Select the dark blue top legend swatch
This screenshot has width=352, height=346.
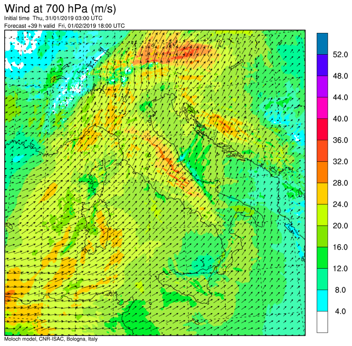point(322,44)
